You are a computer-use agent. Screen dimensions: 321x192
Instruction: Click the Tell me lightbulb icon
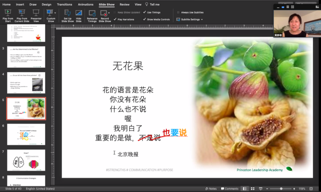tap(147, 4)
